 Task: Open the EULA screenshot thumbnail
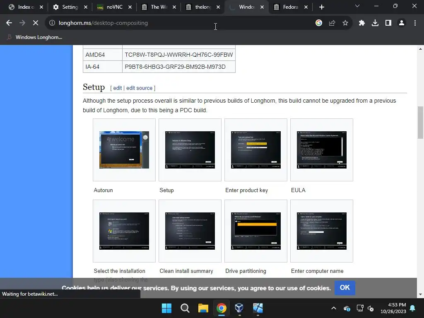tap(321, 150)
